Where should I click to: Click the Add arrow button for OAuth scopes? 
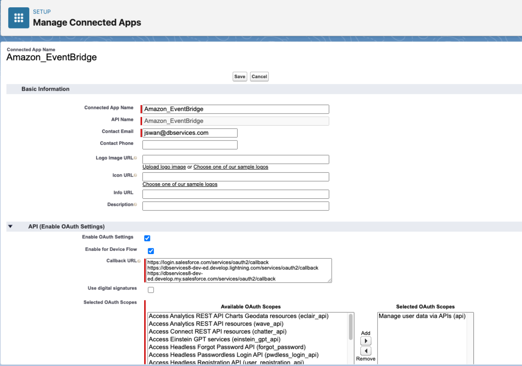366,341
